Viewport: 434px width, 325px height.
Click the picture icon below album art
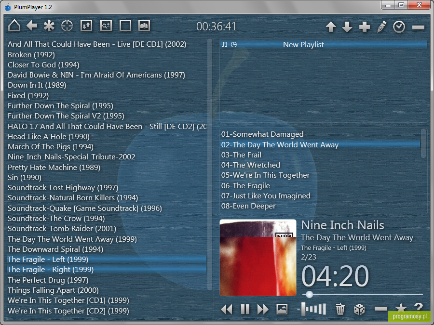[282, 309]
